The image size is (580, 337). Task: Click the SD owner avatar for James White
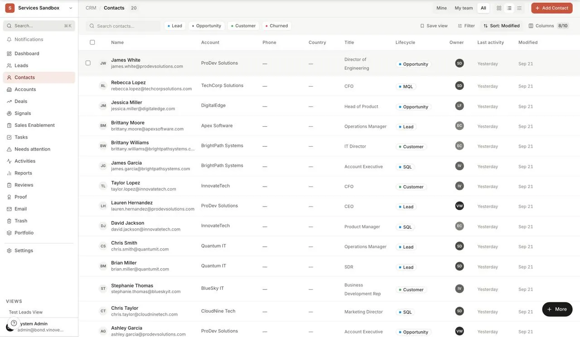point(459,63)
